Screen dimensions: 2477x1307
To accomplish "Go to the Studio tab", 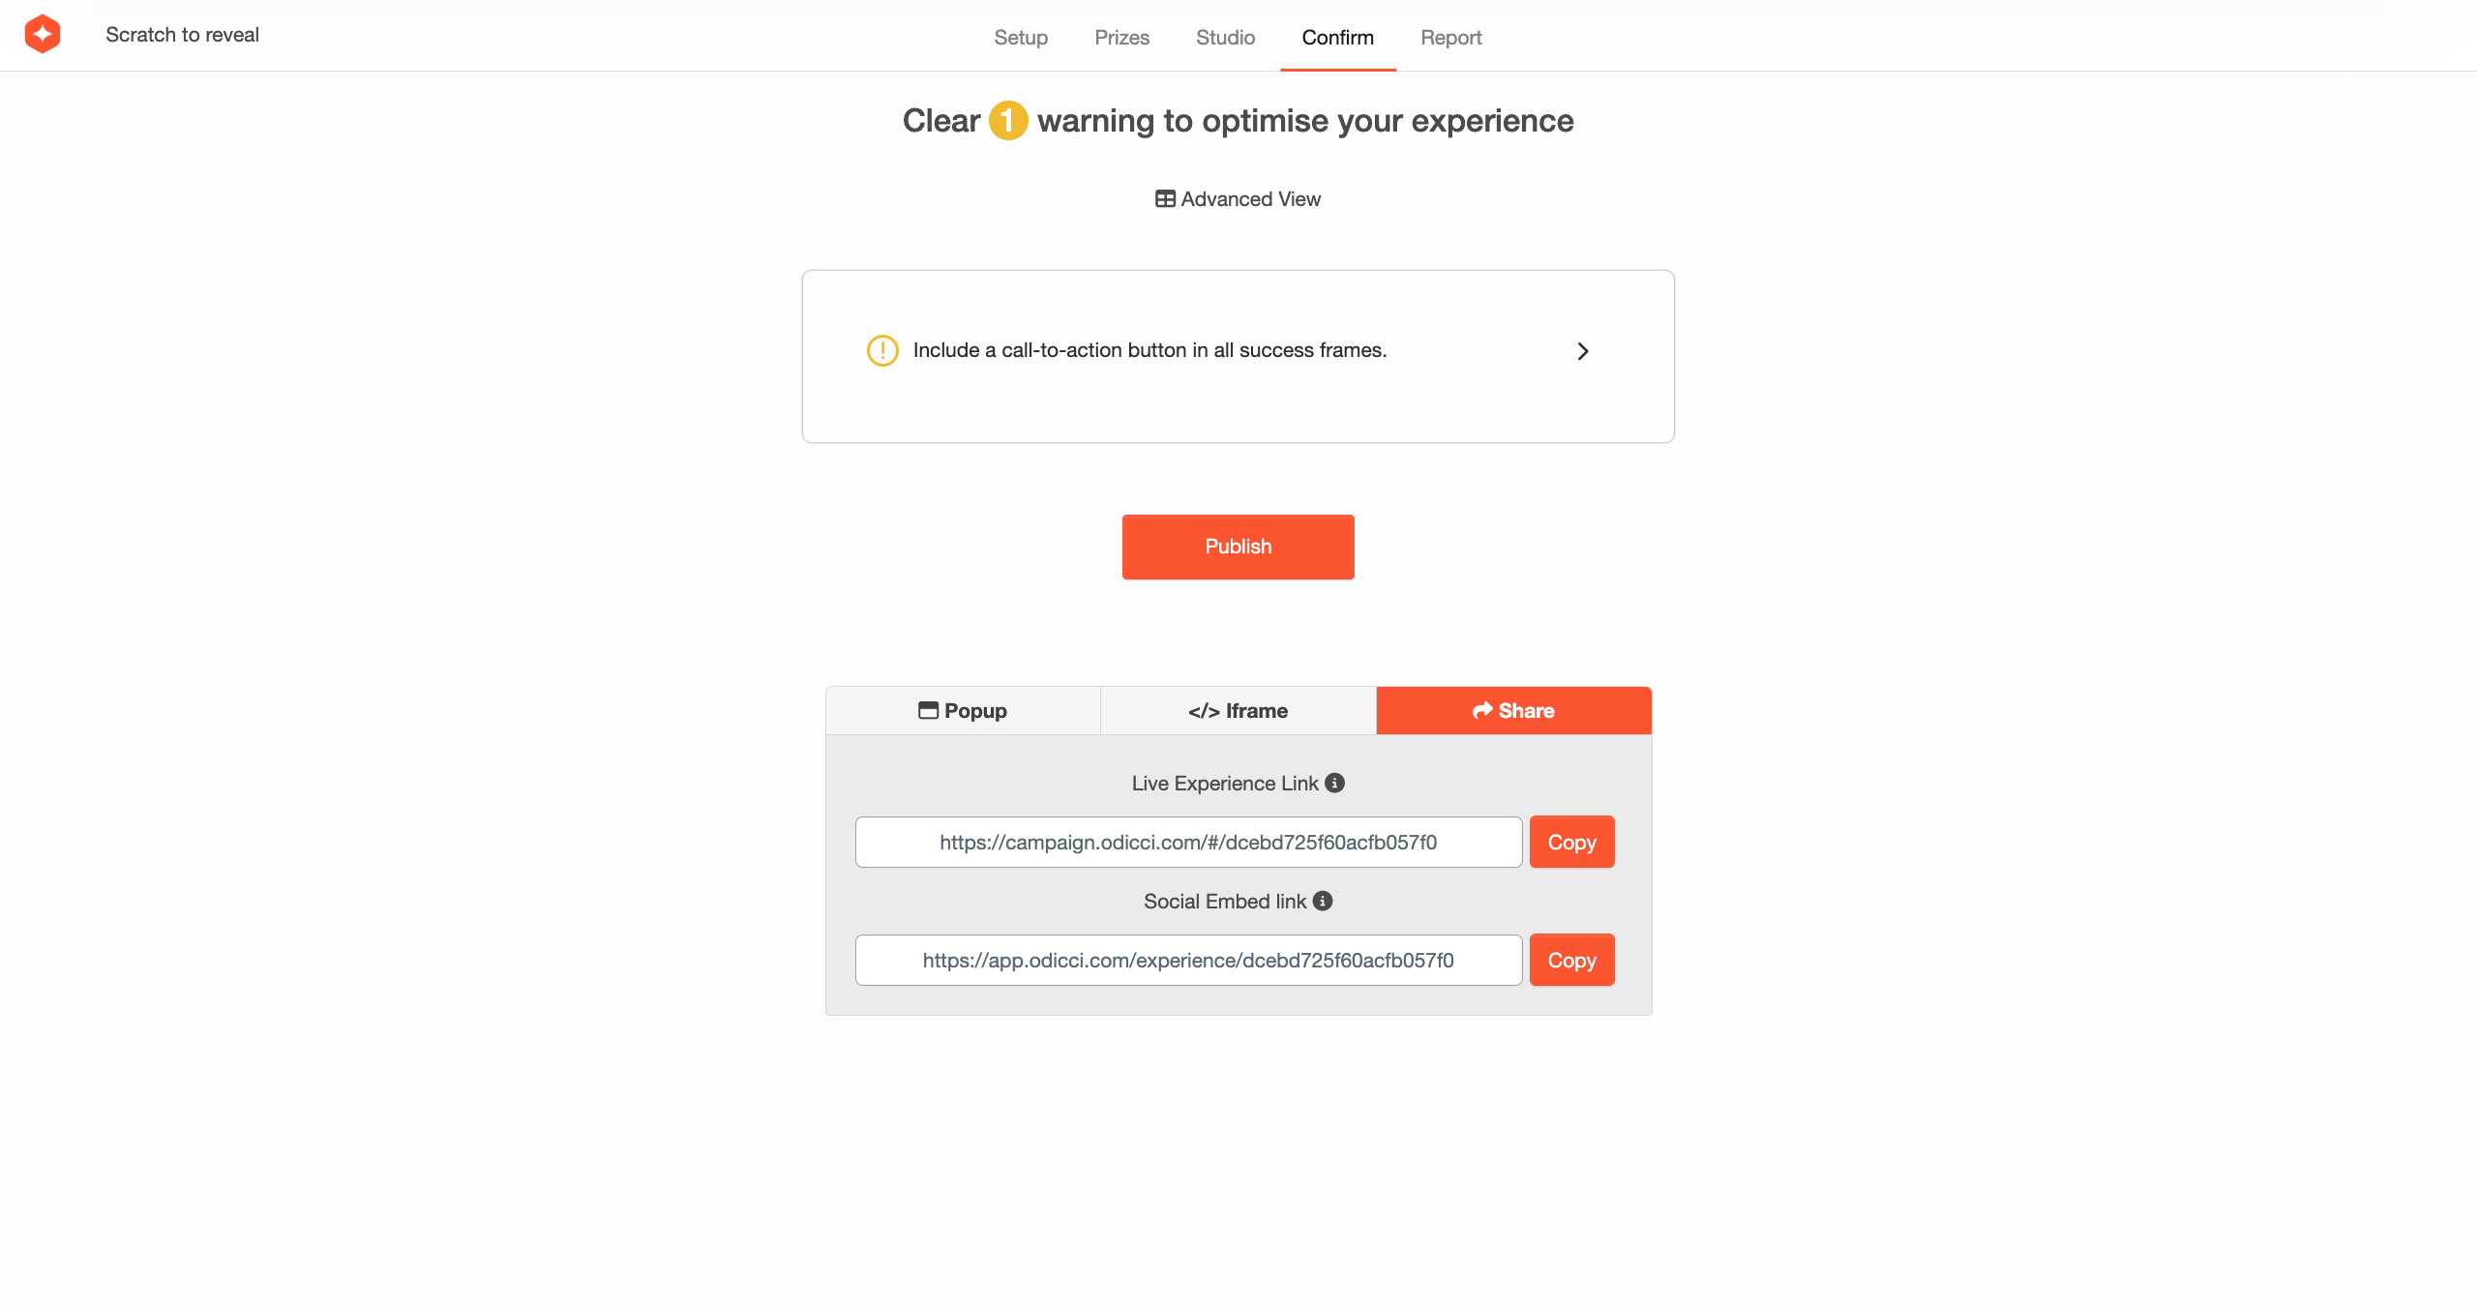I will (x=1225, y=38).
